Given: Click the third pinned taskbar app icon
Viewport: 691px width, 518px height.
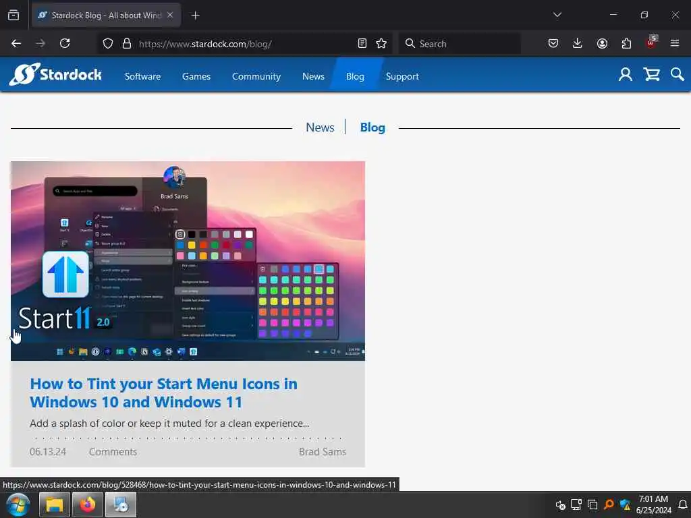Looking at the screenshot, I should (x=121, y=505).
